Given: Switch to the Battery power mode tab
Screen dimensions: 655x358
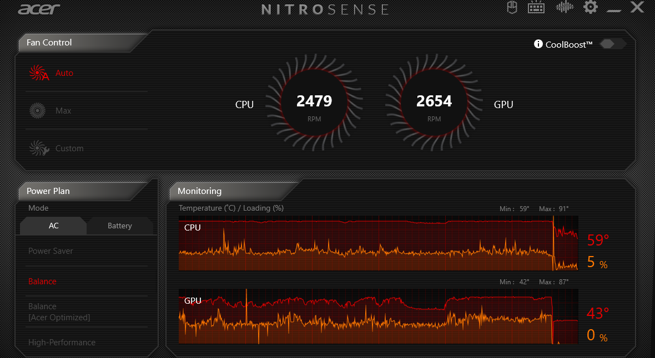Looking at the screenshot, I should click(x=120, y=226).
